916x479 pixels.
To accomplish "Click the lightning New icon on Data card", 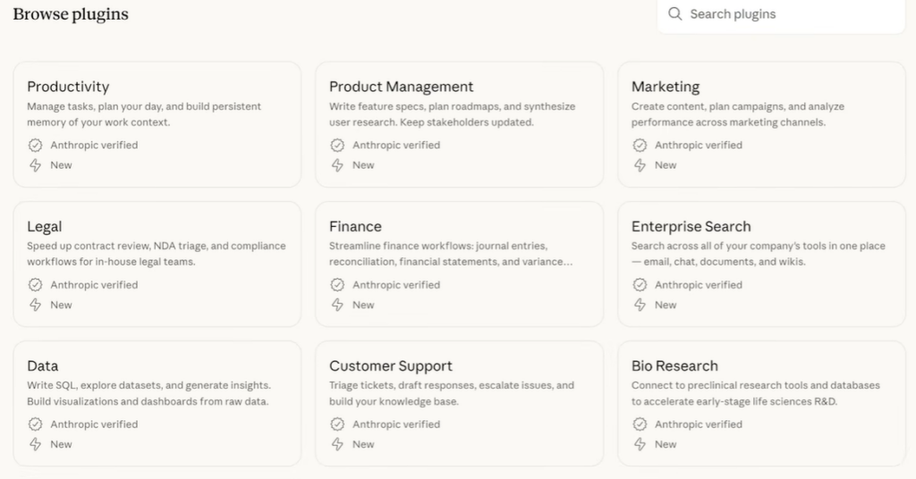I will (x=36, y=444).
